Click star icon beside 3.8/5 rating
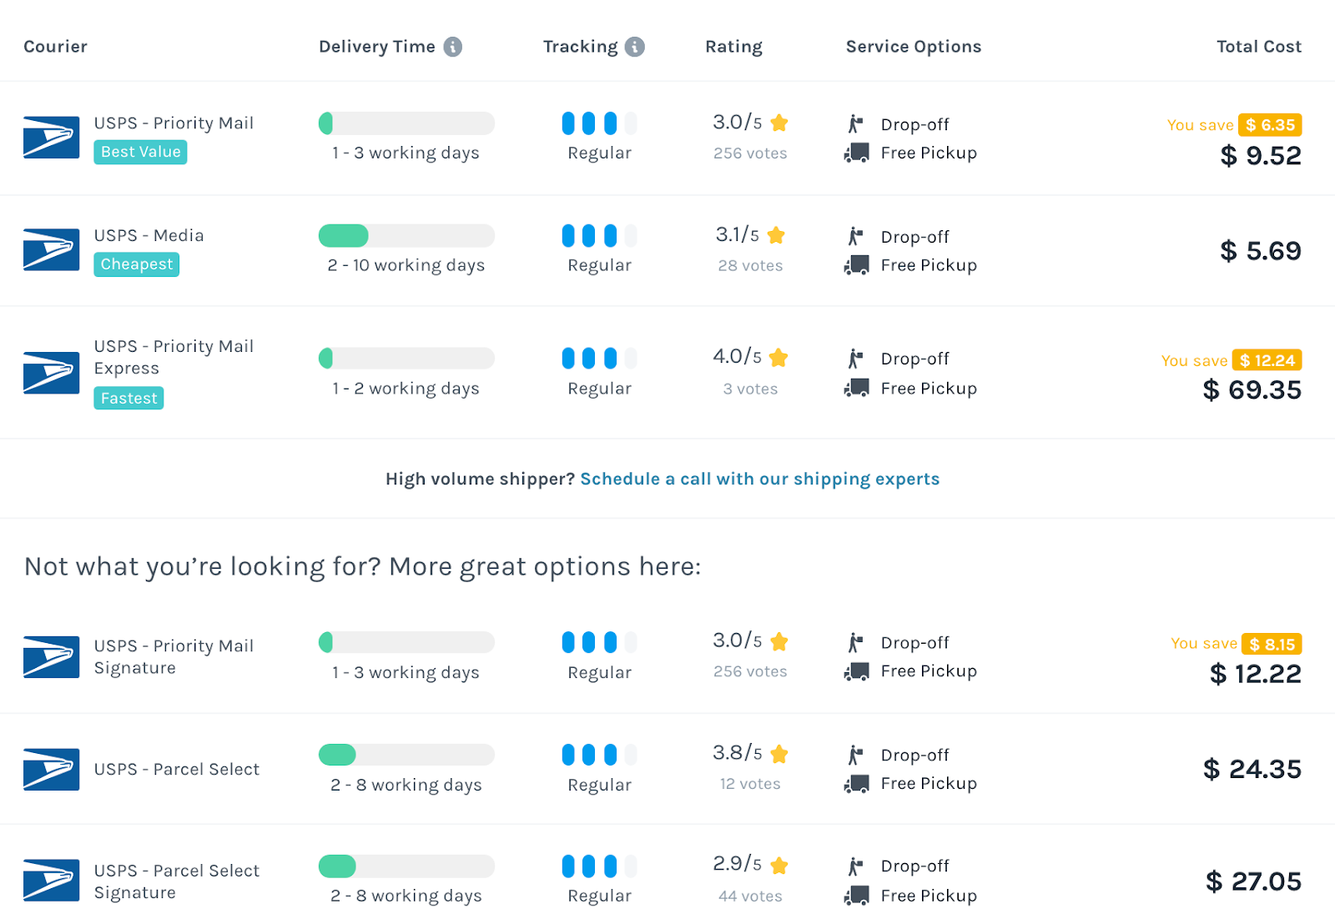This screenshot has width=1335, height=924. click(x=779, y=754)
